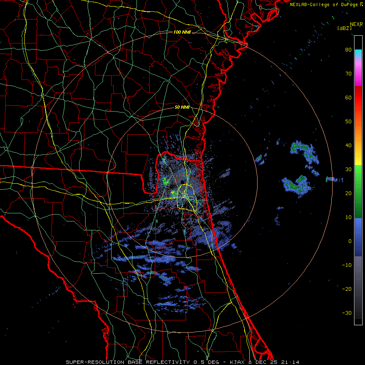Click the 100 NMI range ring label
Viewport: 365px width, 365px height.
point(182,32)
